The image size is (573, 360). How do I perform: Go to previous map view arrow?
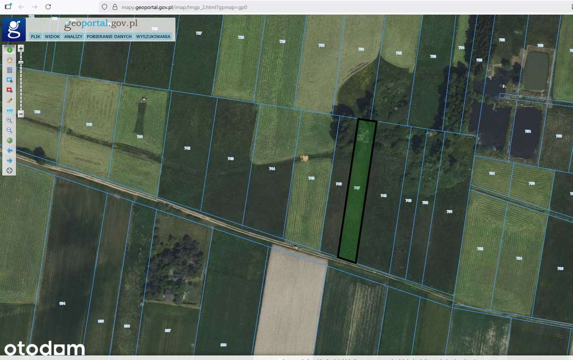(x=9, y=151)
